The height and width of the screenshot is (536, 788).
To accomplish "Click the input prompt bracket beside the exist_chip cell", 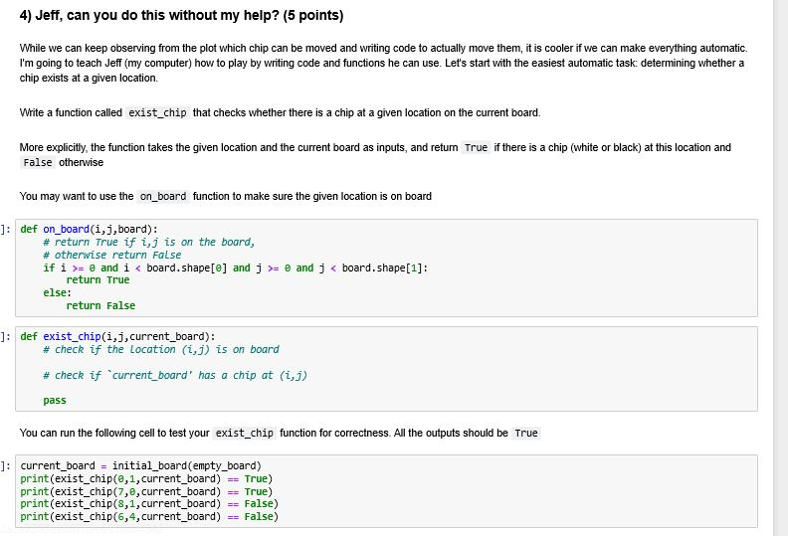I will point(5,336).
